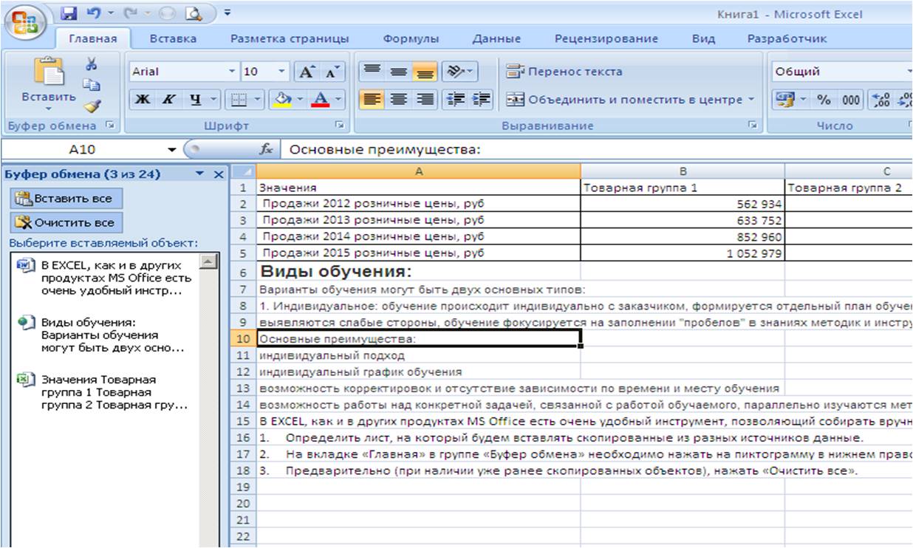Click the increase indent icon
Screen dimensions: 913x548
coord(482,99)
